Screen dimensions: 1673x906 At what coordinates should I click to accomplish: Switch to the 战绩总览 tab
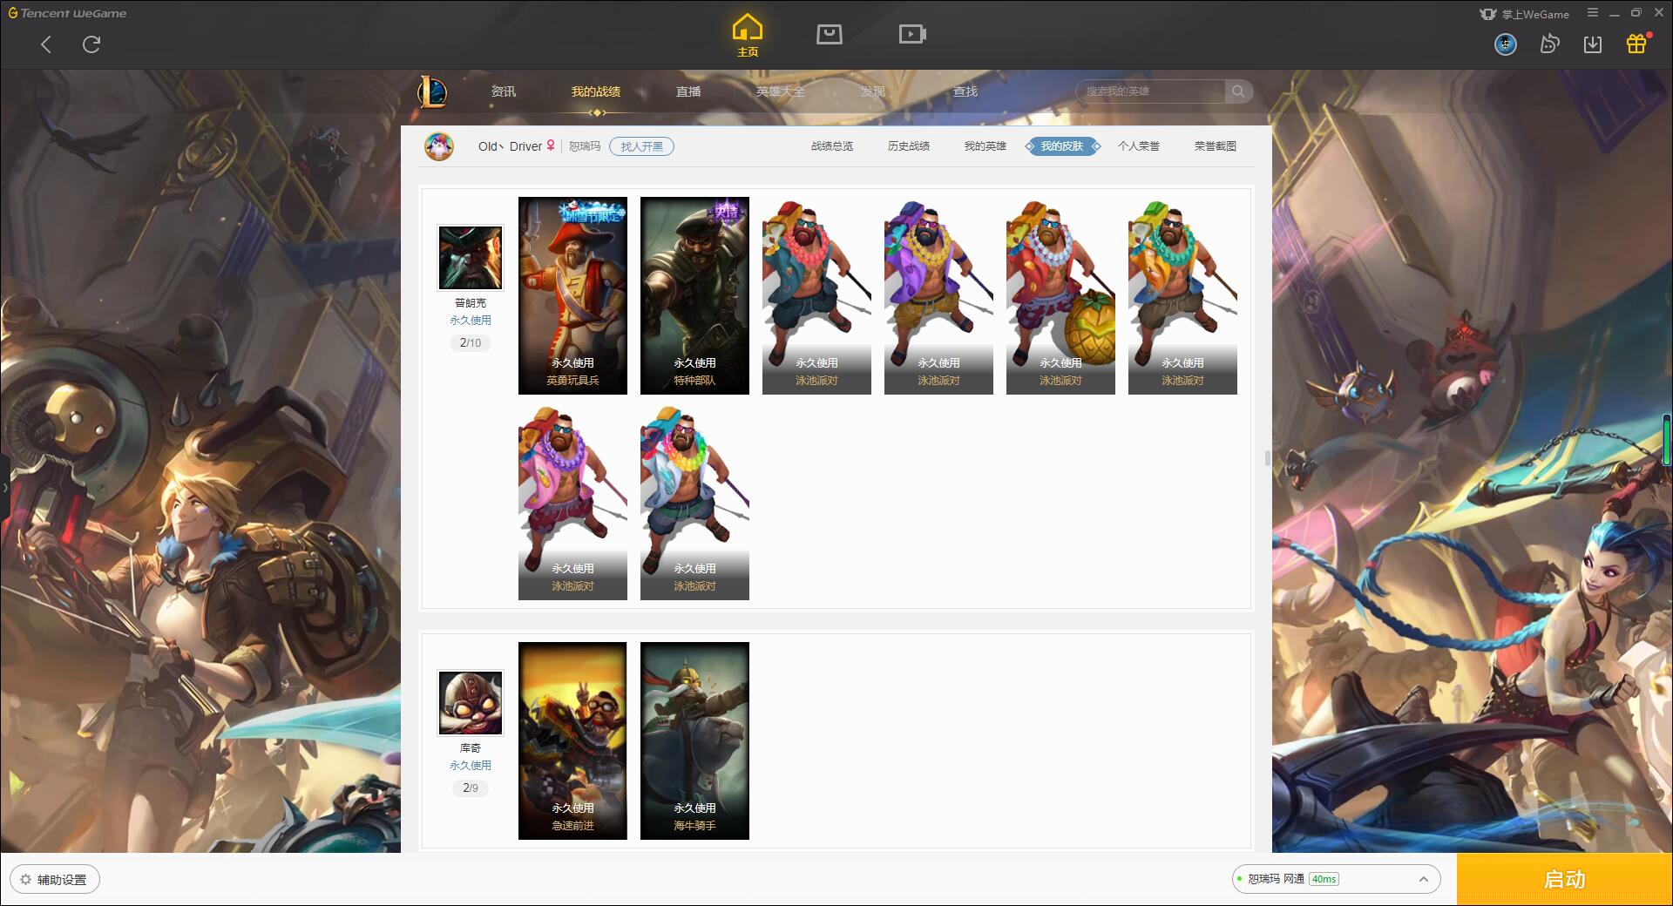[832, 146]
